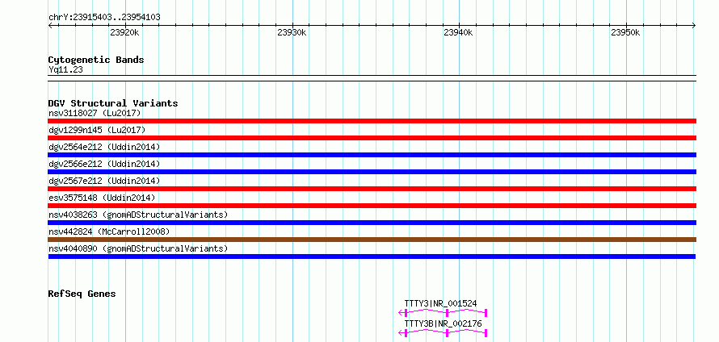719x342 pixels.
Task: Click the 23940k ruler mark
Action: (x=458, y=32)
